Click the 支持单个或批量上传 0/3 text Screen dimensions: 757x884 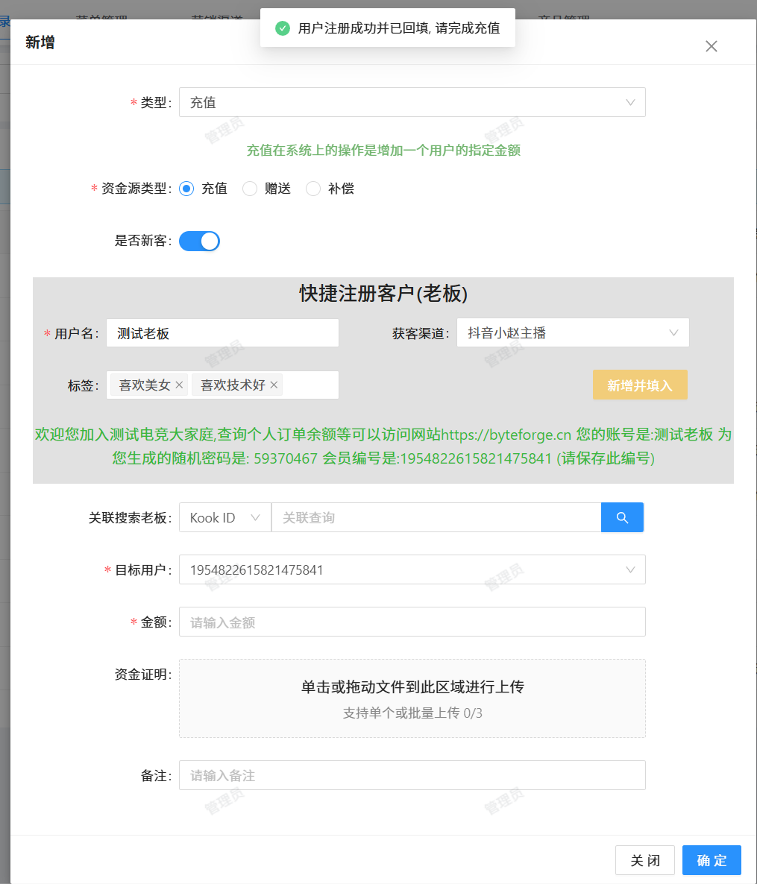coord(412,713)
